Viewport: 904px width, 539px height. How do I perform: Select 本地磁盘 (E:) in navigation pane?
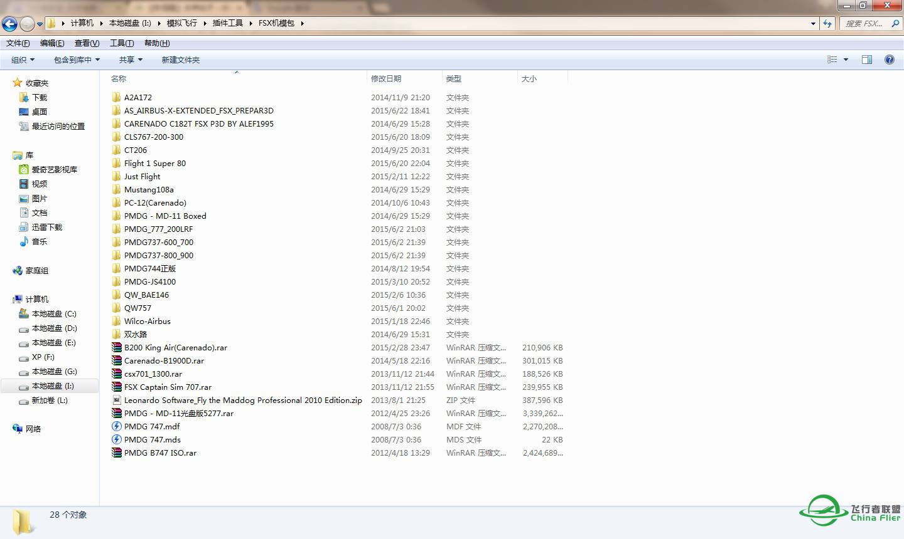click(x=54, y=343)
